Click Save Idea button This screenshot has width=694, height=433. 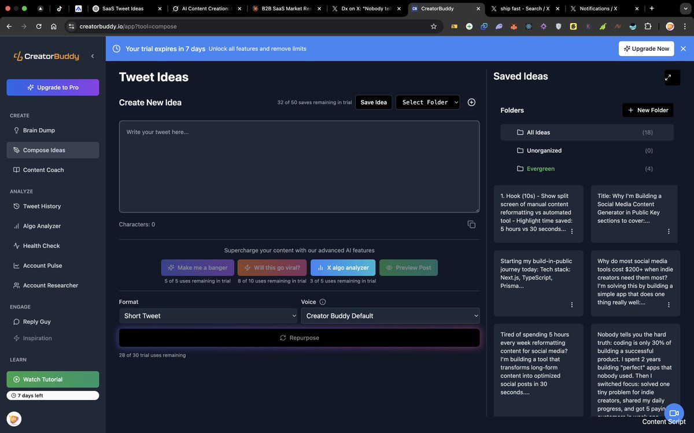click(x=374, y=102)
